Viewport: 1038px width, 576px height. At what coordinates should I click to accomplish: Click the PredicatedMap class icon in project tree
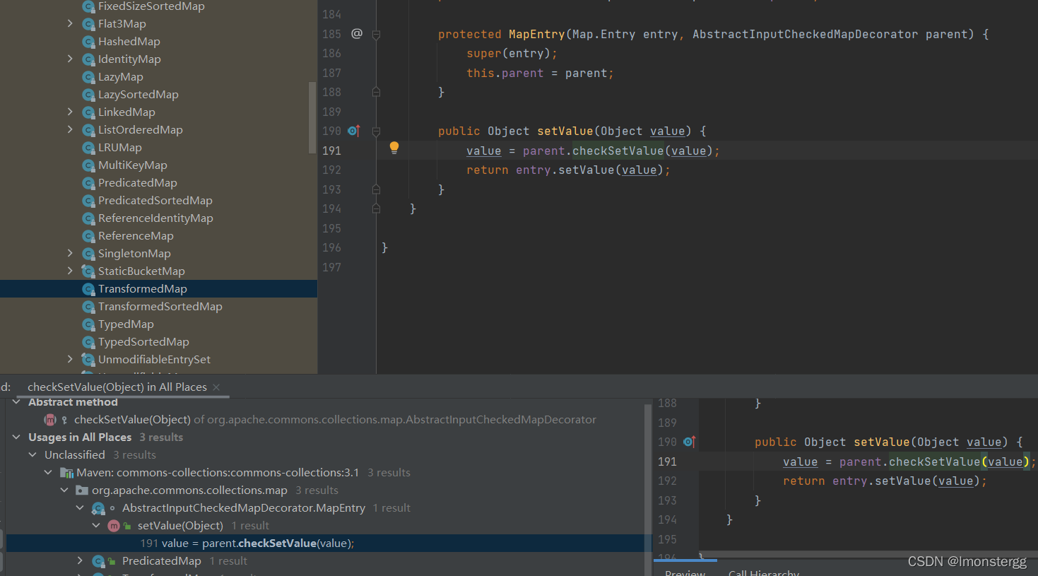click(x=88, y=183)
